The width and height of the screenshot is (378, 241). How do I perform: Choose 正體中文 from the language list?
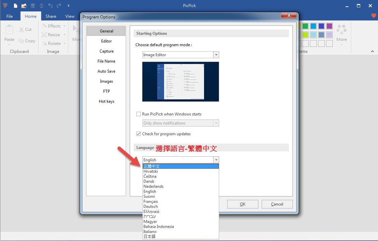181,166
